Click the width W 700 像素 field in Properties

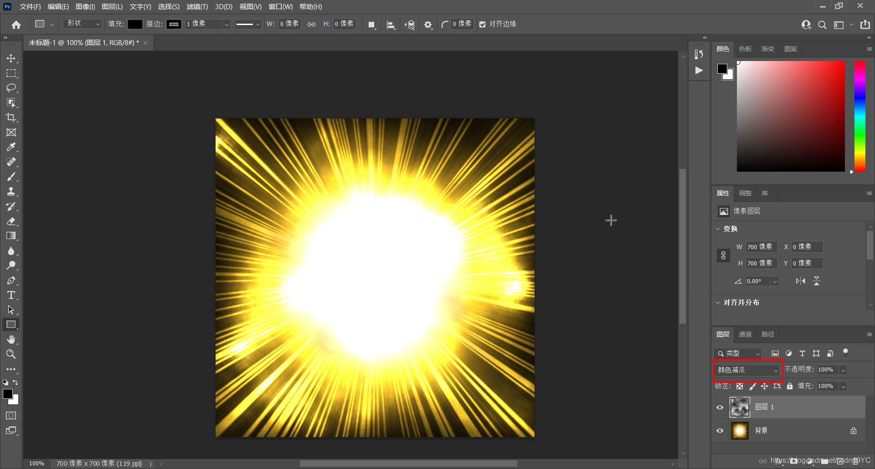click(761, 247)
